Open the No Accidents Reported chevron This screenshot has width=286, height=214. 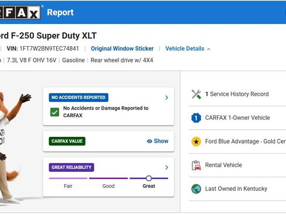click(x=166, y=98)
